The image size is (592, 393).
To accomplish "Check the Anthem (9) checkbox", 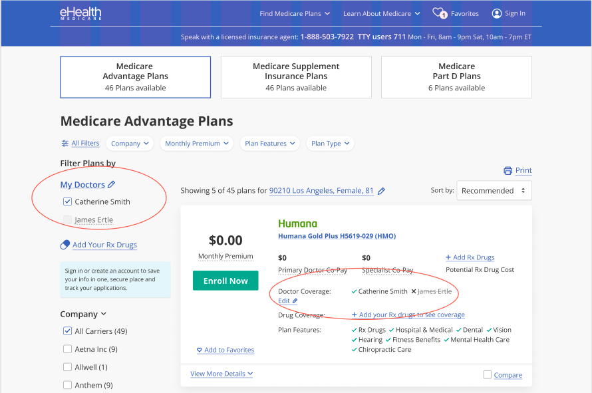I will click(67, 385).
